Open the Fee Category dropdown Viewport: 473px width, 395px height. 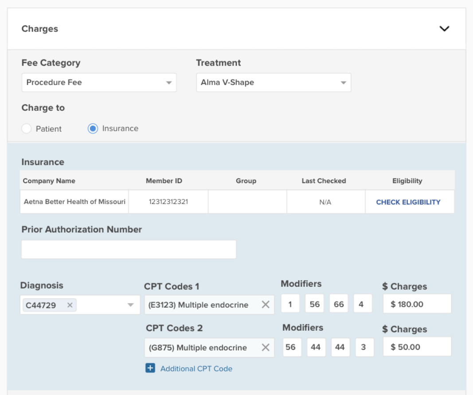click(99, 82)
